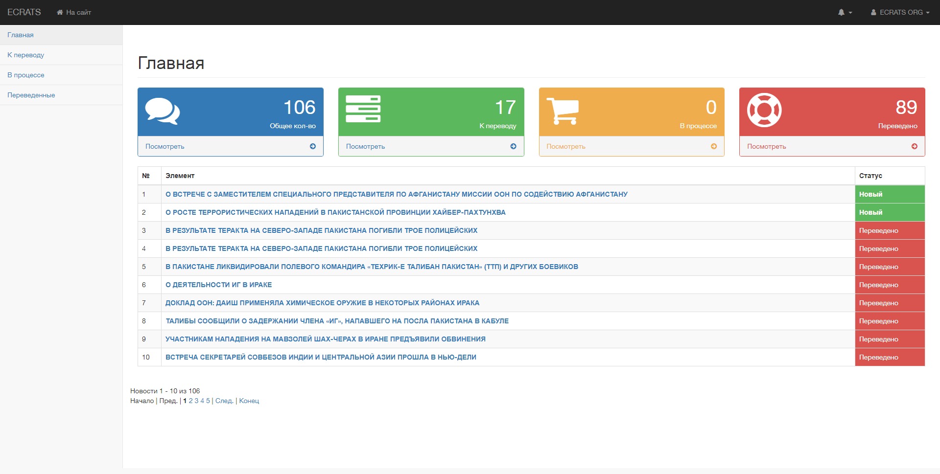Click 'Новости 1 - 10 из 106' text

pyautogui.click(x=165, y=391)
